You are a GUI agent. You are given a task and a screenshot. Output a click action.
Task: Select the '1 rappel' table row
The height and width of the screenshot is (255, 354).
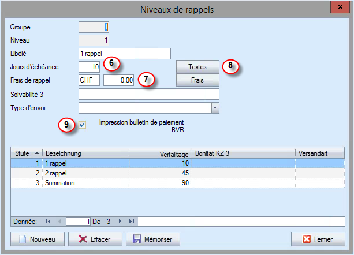tap(178, 163)
